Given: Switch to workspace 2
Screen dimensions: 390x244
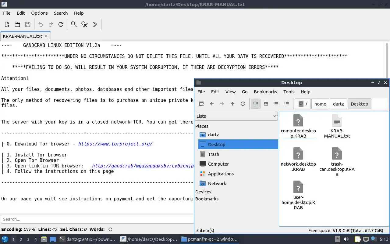Looking at the screenshot, I should pyautogui.click(x=21, y=239).
